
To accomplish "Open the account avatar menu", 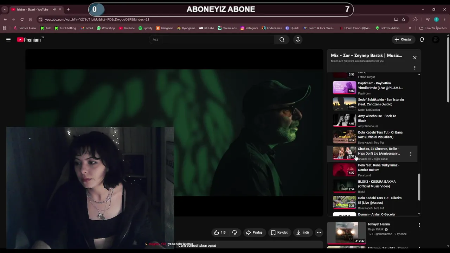I will click(436, 40).
